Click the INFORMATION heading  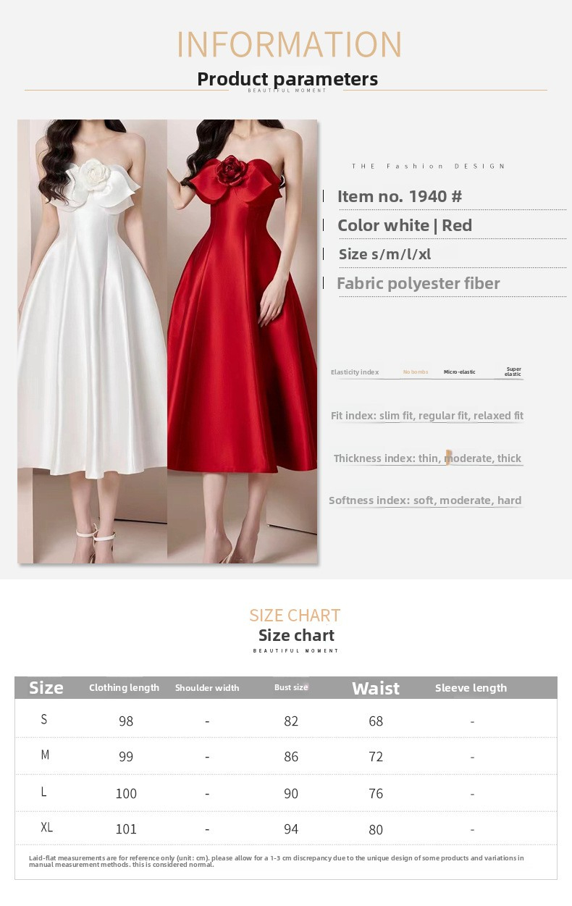289,44
